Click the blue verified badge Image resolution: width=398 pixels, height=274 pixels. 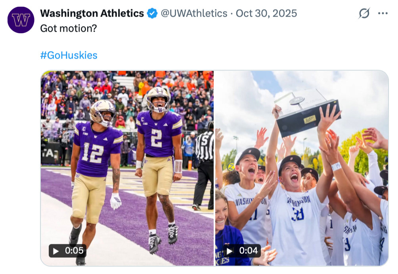[x=152, y=13]
